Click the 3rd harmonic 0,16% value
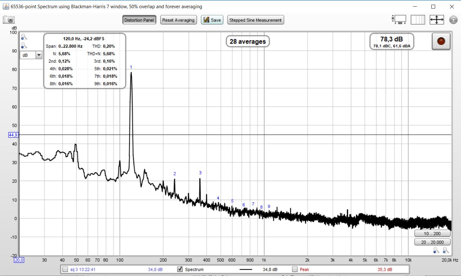The height and width of the screenshot is (276, 461). pos(109,61)
